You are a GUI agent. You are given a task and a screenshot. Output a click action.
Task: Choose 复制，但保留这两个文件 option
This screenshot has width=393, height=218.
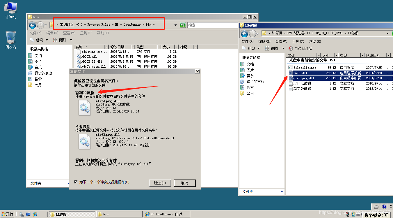coord(96,160)
